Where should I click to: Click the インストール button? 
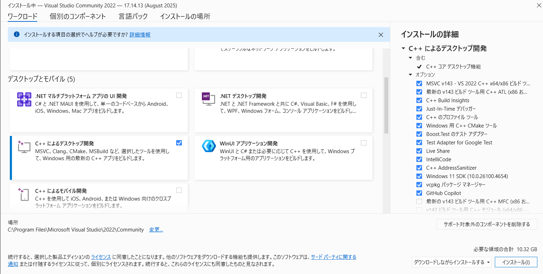(516, 262)
